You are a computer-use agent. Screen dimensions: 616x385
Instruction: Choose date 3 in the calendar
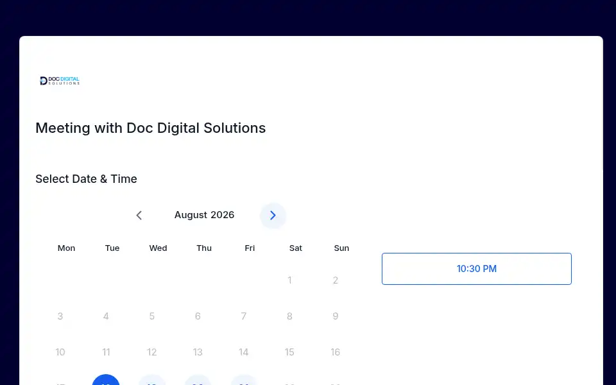point(60,316)
